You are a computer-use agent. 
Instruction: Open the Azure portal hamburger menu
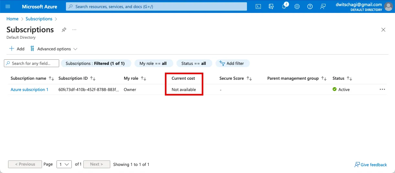coord(8,6)
